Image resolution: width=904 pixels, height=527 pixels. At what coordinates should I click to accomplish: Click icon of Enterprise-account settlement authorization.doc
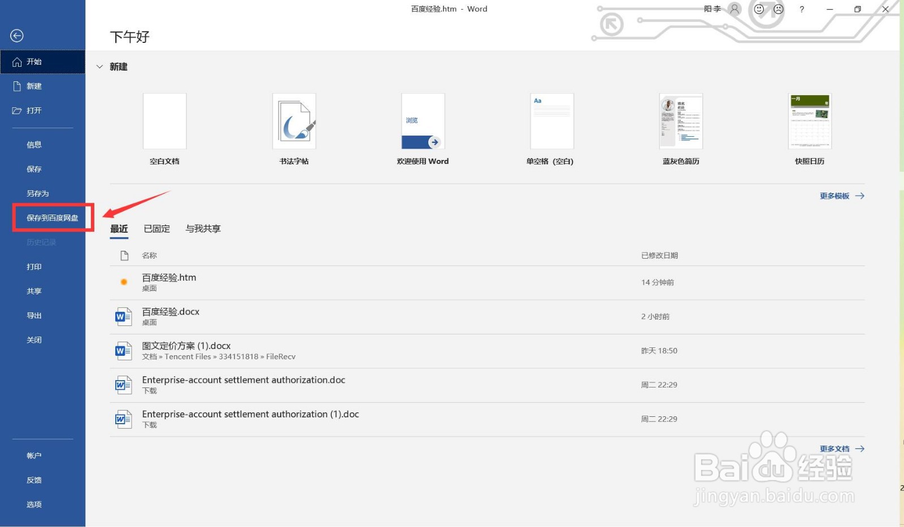coord(123,385)
